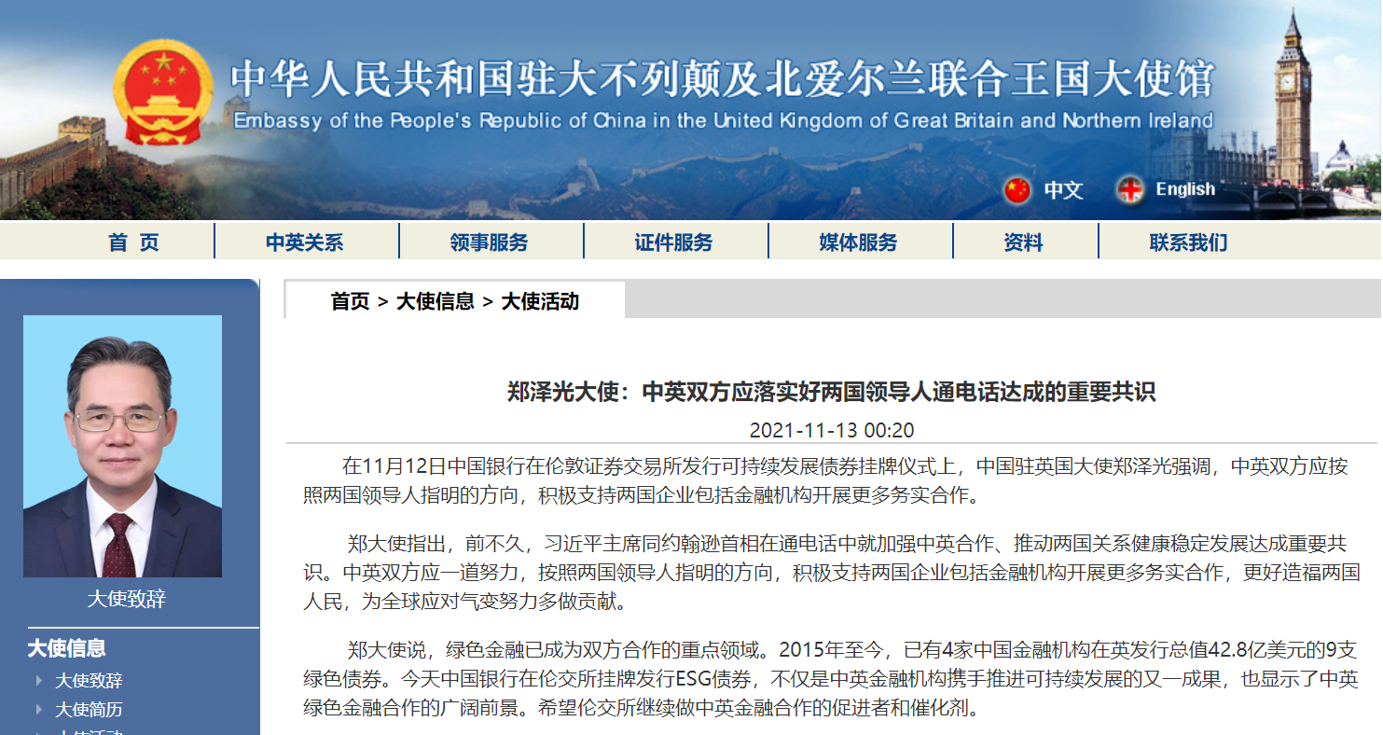Image resolution: width=1383 pixels, height=735 pixels.
Task: Open 大使致辞 caption under the portrait
Action: coord(126,599)
